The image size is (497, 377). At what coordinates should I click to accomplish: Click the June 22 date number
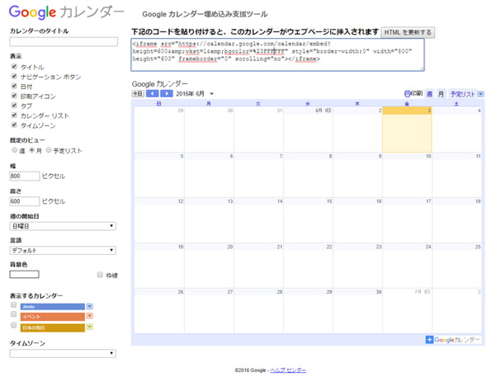329,247
